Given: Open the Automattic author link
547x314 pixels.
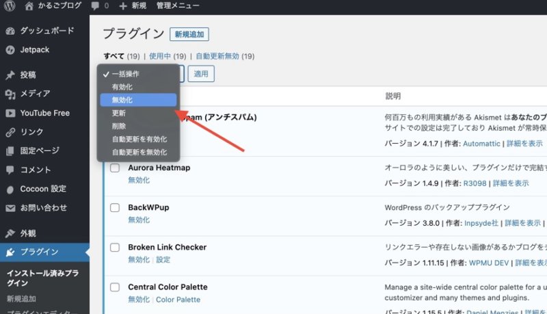Looking at the screenshot, I should point(481,144).
